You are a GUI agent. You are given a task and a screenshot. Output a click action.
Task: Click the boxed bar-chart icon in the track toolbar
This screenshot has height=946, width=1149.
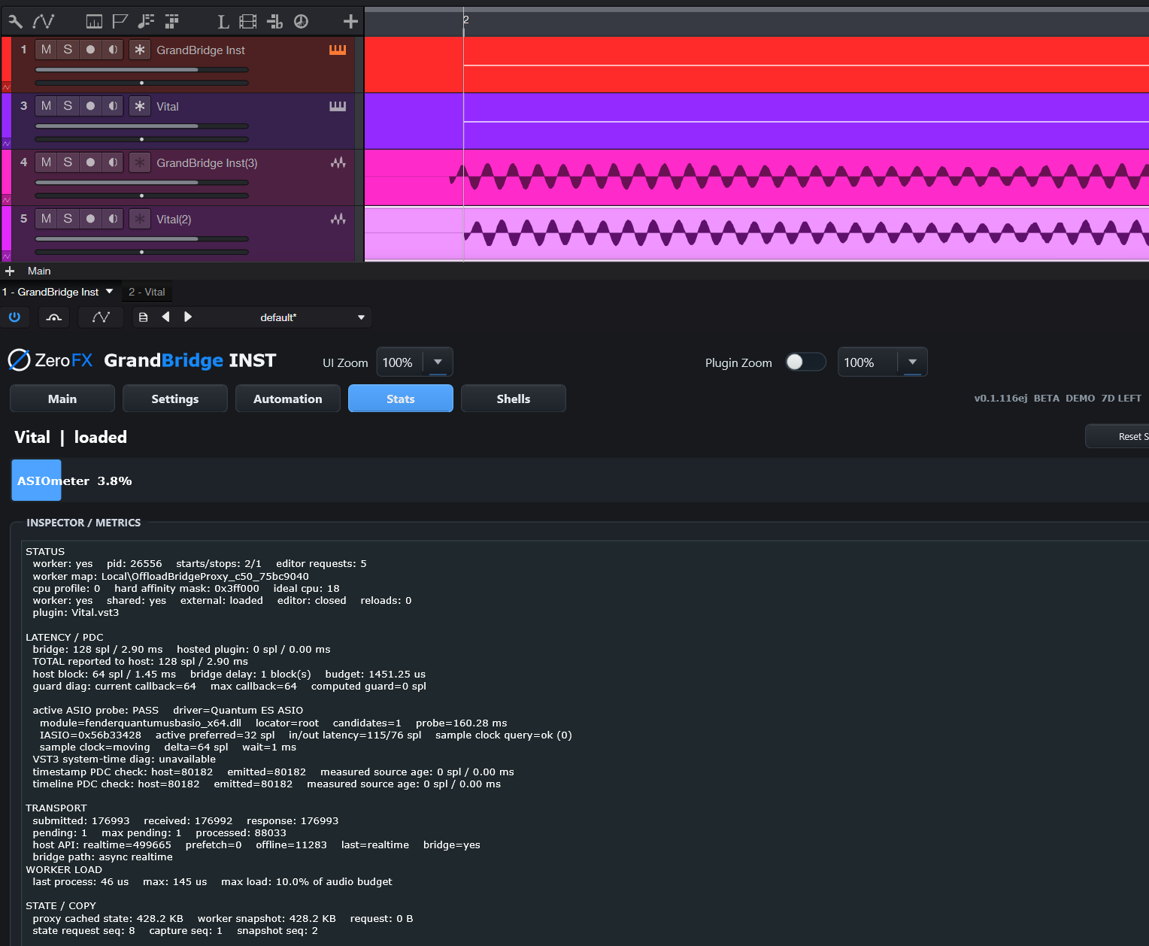[x=94, y=22]
